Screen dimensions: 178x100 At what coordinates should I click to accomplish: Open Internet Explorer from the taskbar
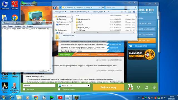coord(12,97)
